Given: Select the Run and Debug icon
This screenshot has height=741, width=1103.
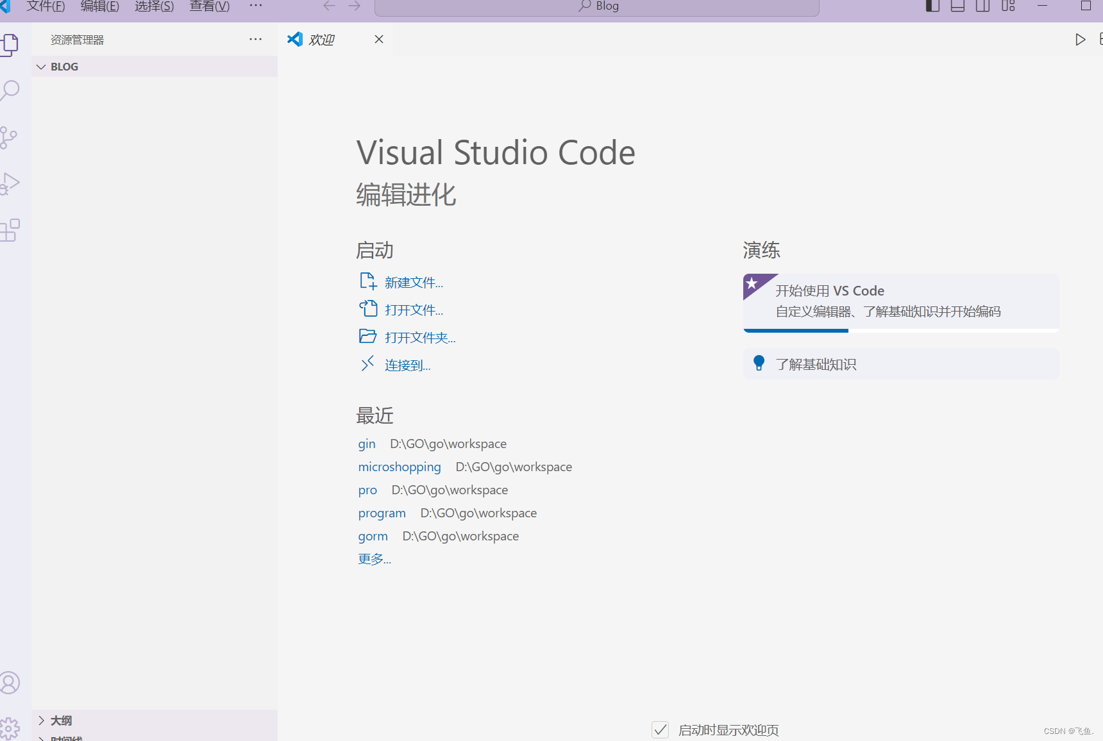Looking at the screenshot, I should [x=10, y=183].
